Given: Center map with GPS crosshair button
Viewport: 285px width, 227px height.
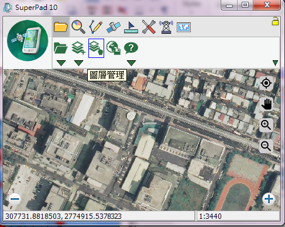Looking at the screenshot, I should (266, 83).
